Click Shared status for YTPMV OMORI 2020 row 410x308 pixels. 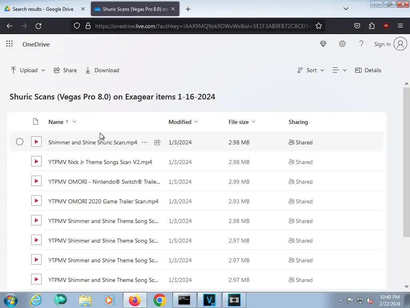tap(300, 201)
